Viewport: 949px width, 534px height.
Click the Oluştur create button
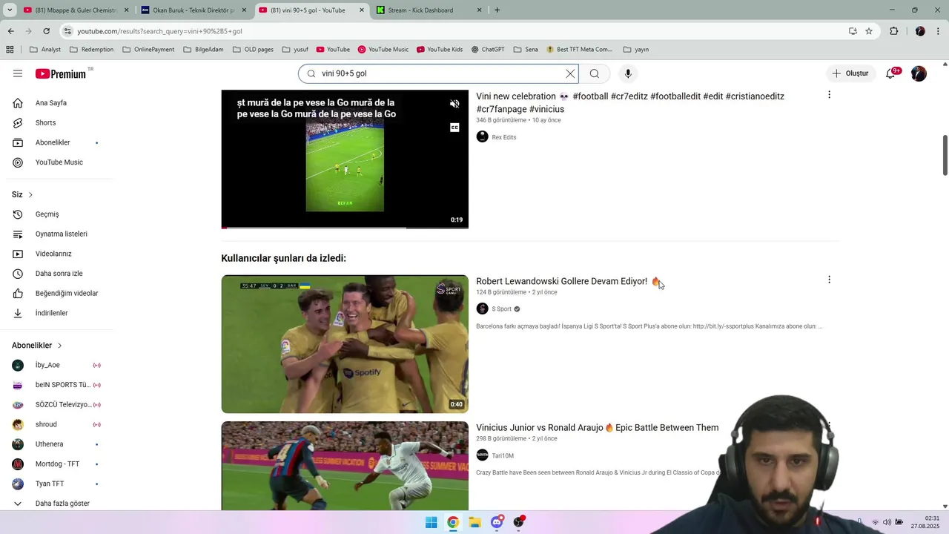[850, 73]
